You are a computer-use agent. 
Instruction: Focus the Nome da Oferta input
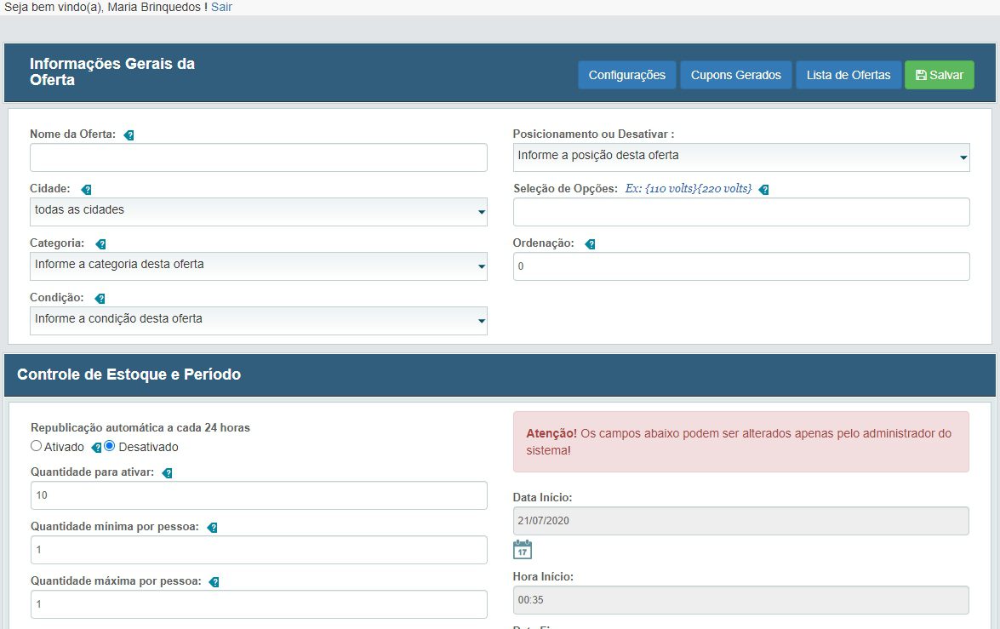(258, 157)
